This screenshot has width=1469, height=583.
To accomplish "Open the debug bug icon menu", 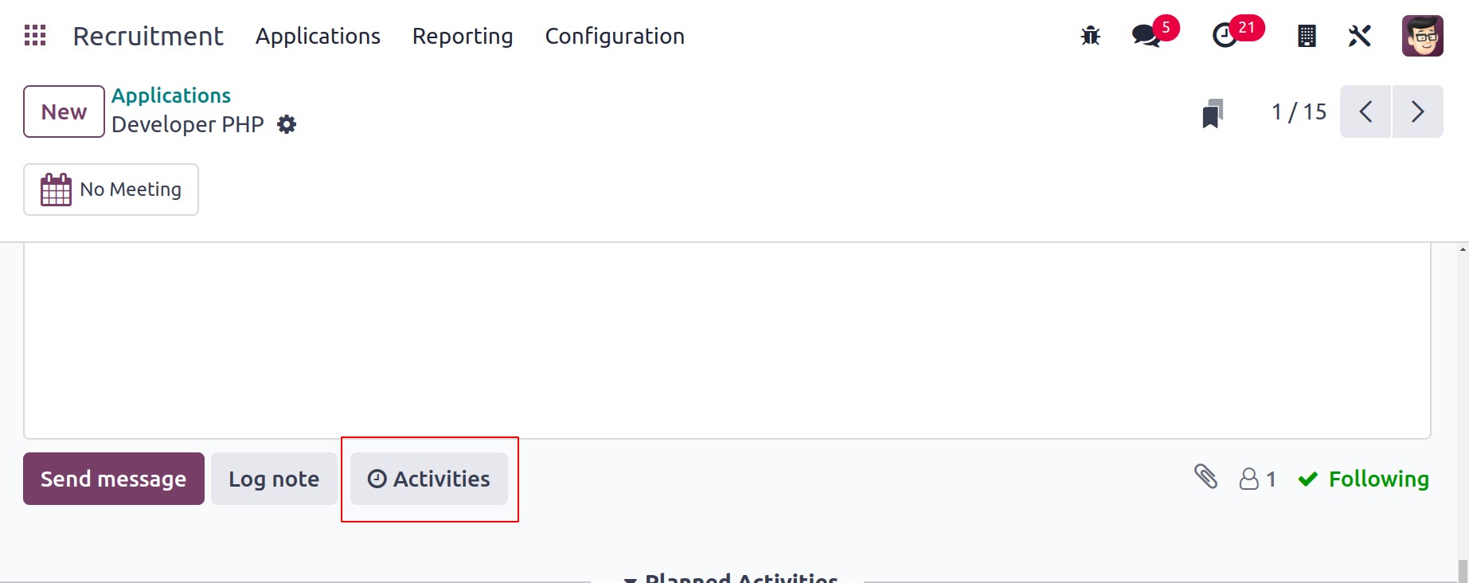I will pos(1090,36).
